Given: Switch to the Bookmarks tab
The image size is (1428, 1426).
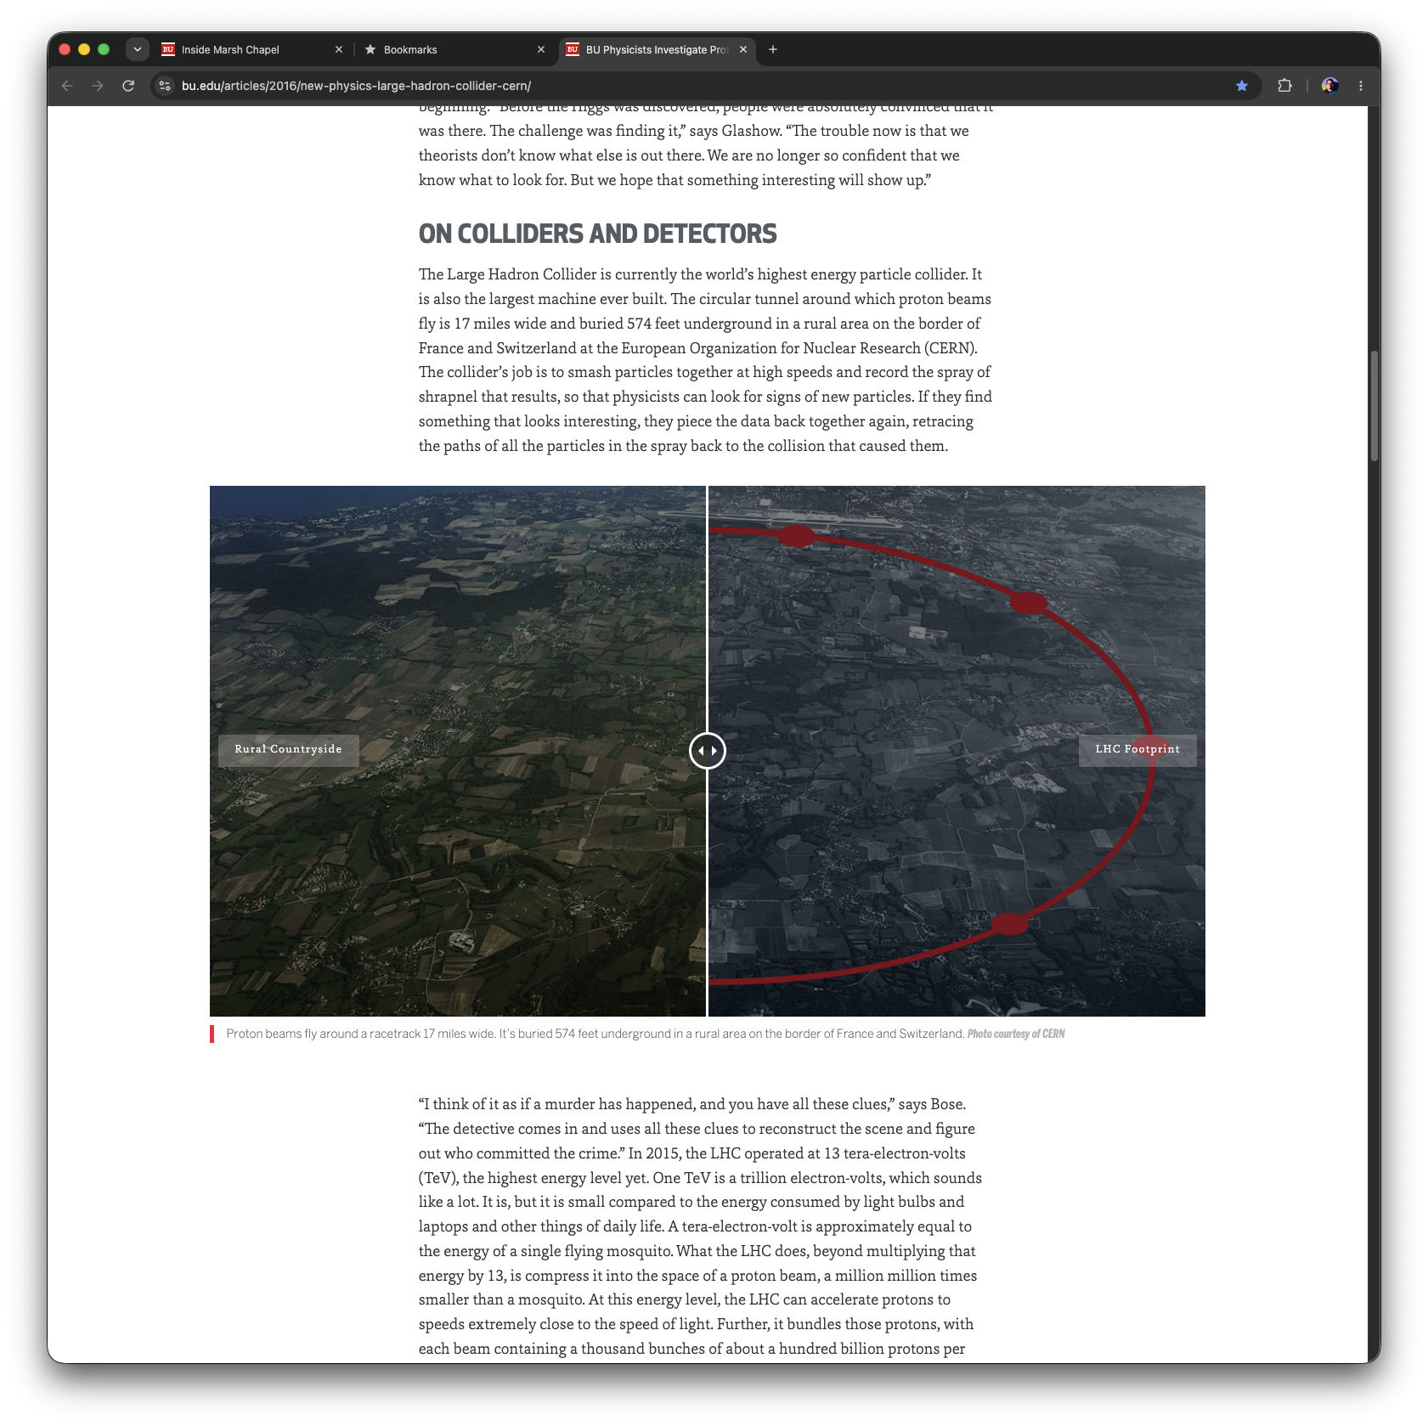Looking at the screenshot, I should click(x=454, y=49).
